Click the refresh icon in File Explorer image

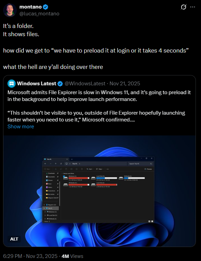tap(61, 164)
